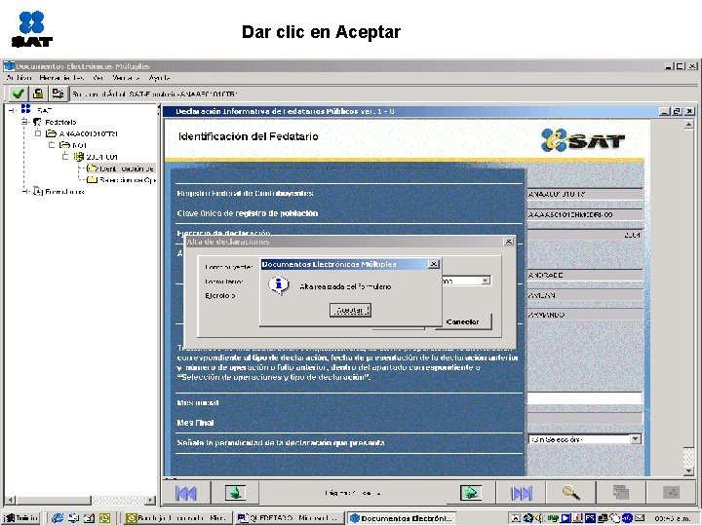Image resolution: width=702 pixels, height=526 pixels.
Task: Click the system tray clock
Action: pyautogui.click(x=673, y=518)
